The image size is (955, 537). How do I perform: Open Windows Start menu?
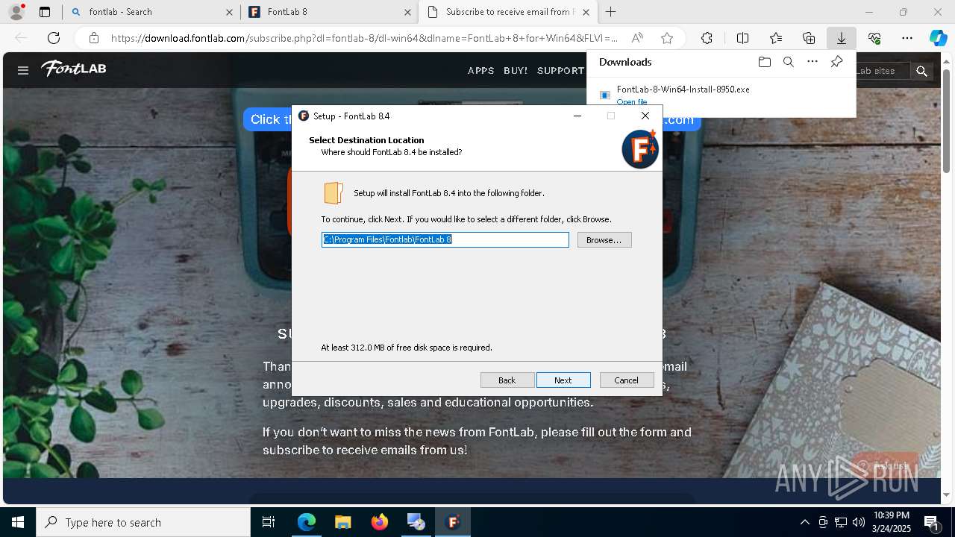[18, 522]
